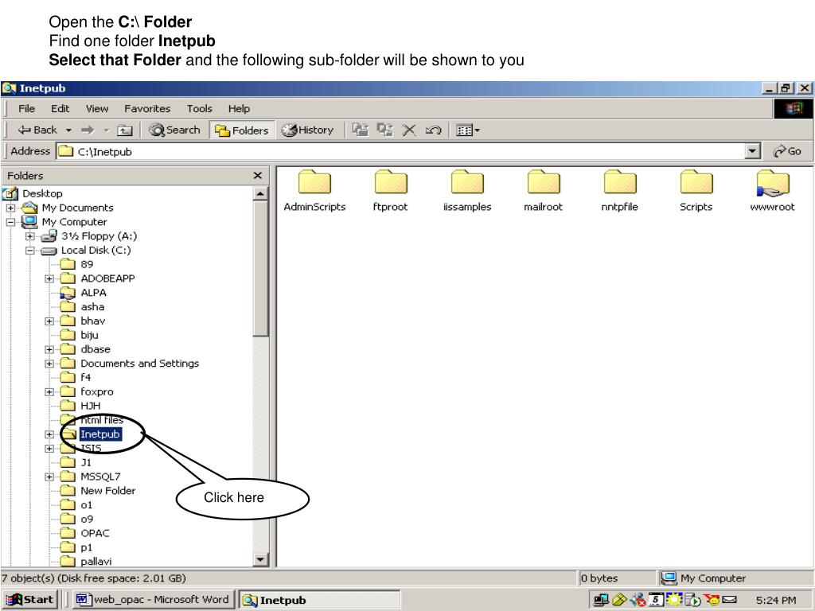Open the Back history dropdown arrow
The width and height of the screenshot is (815, 611).
68,130
